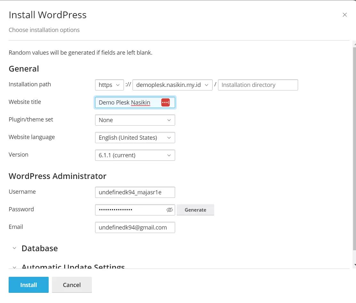Open the Plugin/theme set dropdown
Screen dimensions: 356x303
[x=135, y=120]
